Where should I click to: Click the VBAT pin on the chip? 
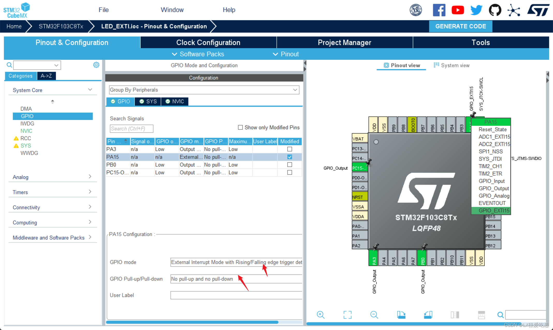(360, 138)
